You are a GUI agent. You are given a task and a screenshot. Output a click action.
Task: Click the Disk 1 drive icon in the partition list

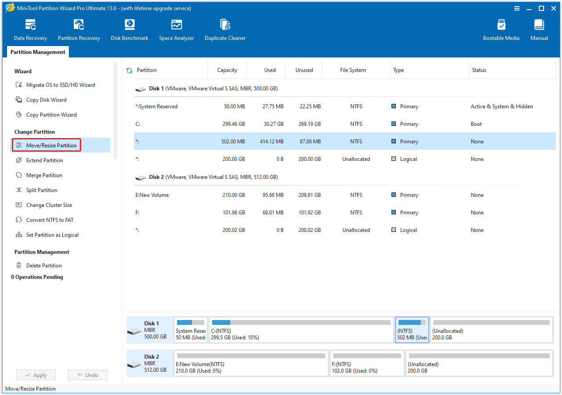pos(141,89)
